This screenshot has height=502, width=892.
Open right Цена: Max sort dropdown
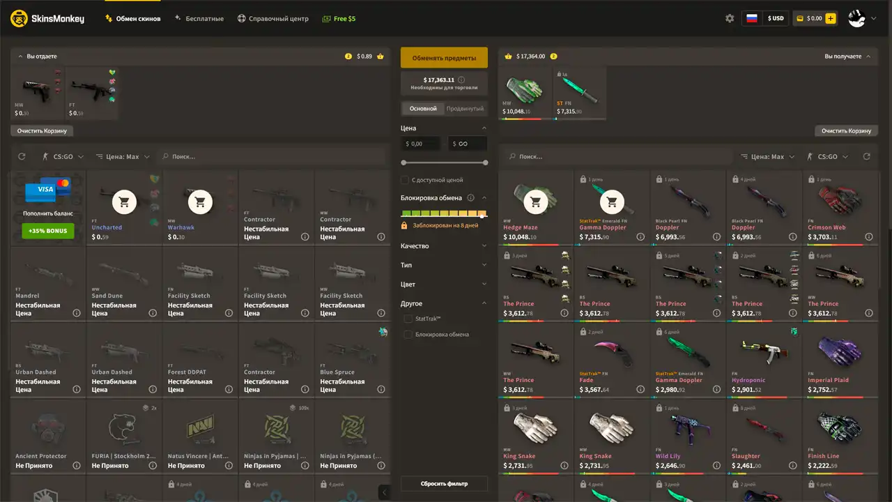[767, 157]
